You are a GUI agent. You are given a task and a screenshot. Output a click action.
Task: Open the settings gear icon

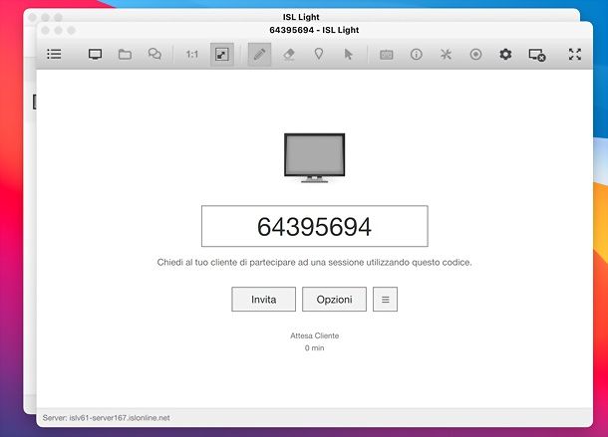pyautogui.click(x=505, y=54)
